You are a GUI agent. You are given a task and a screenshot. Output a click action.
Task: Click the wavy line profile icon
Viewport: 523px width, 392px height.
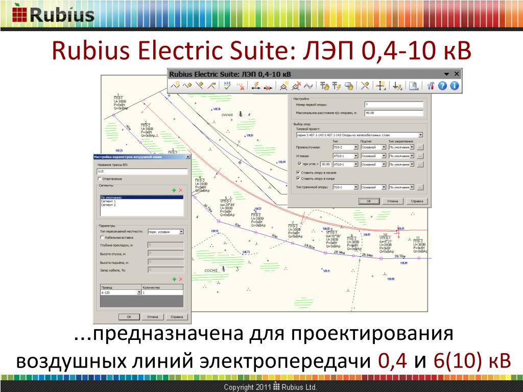click(308, 86)
